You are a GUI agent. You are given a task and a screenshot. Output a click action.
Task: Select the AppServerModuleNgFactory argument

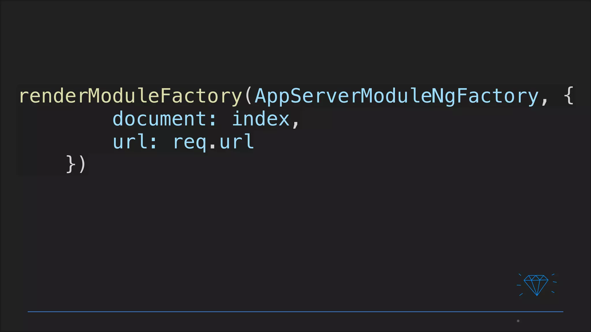pyautogui.click(x=397, y=96)
